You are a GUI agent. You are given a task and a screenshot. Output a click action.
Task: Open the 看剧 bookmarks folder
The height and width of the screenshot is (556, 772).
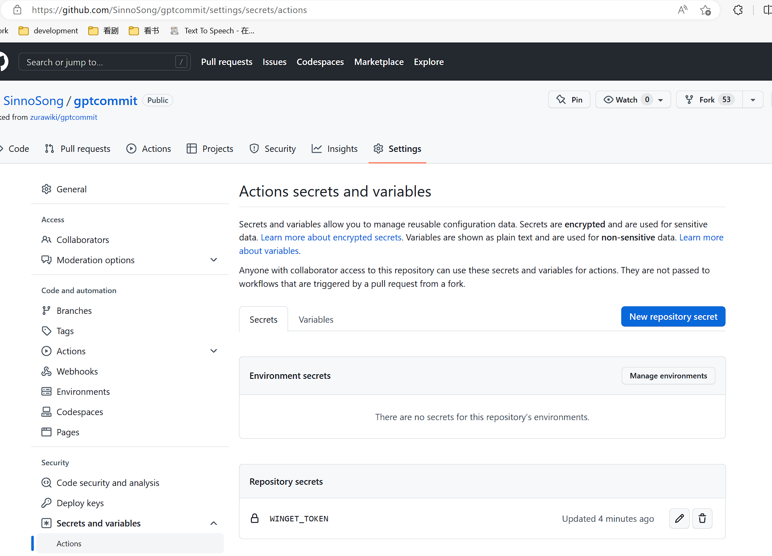pyautogui.click(x=104, y=31)
